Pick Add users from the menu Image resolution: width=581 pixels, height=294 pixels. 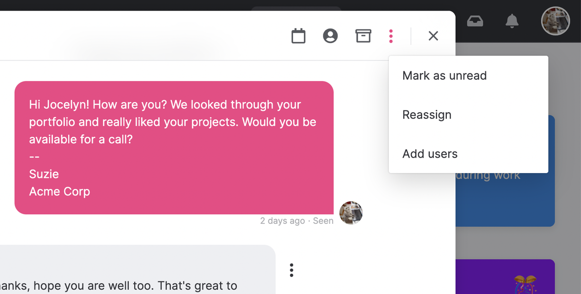[430, 154]
